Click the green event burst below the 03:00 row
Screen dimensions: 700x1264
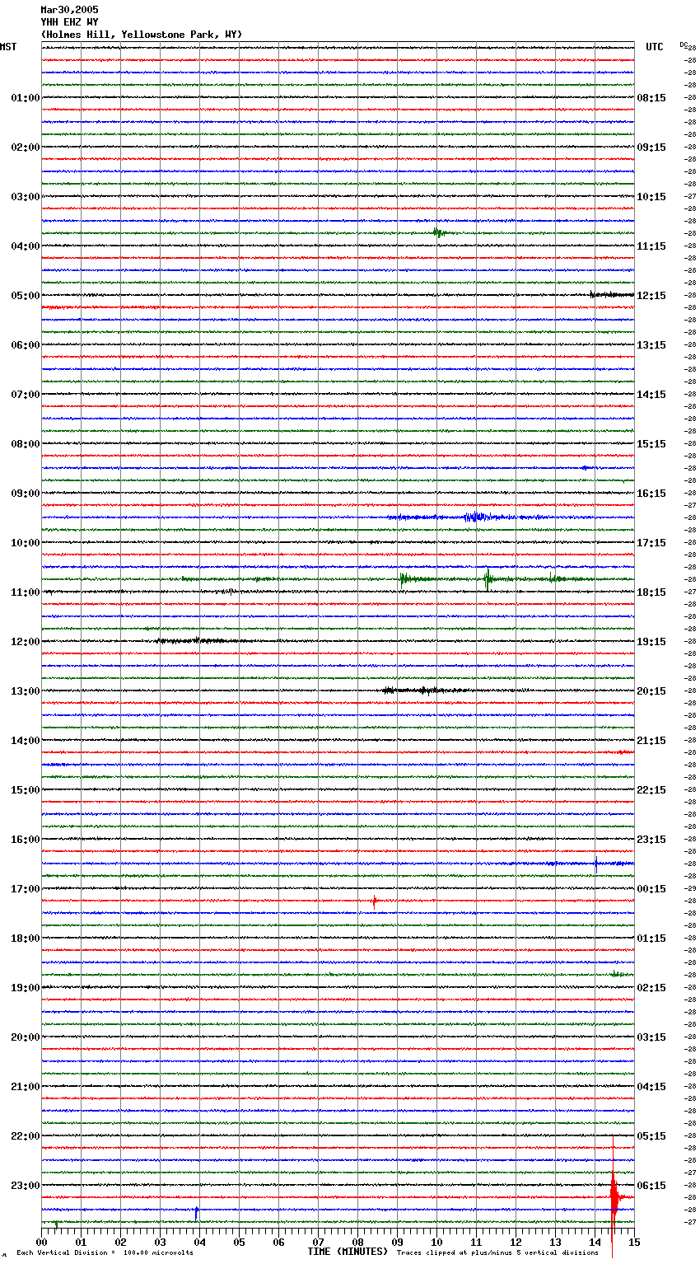tap(439, 232)
